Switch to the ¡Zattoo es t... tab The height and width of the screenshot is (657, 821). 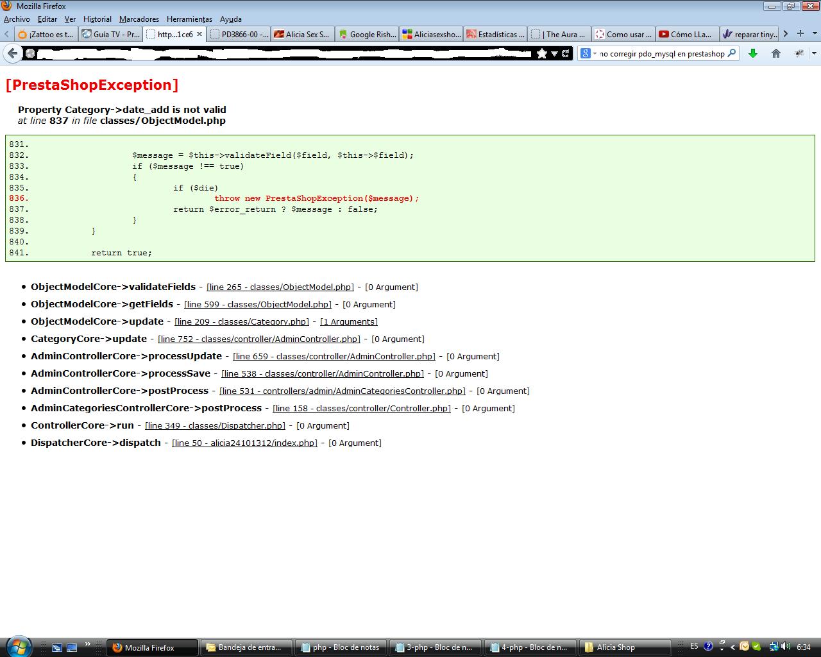click(46, 34)
